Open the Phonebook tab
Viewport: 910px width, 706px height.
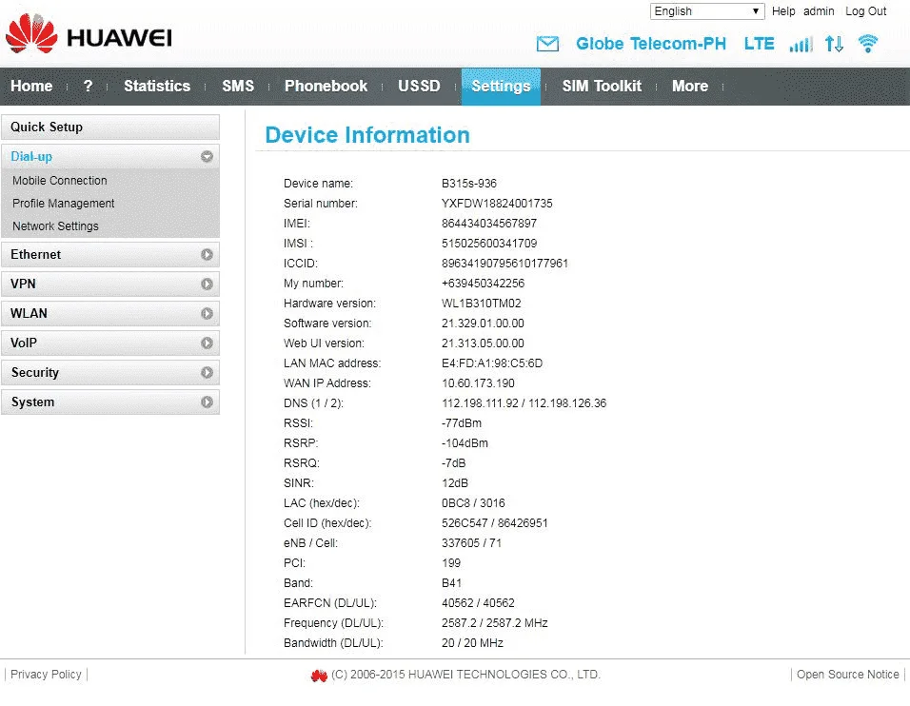[326, 86]
